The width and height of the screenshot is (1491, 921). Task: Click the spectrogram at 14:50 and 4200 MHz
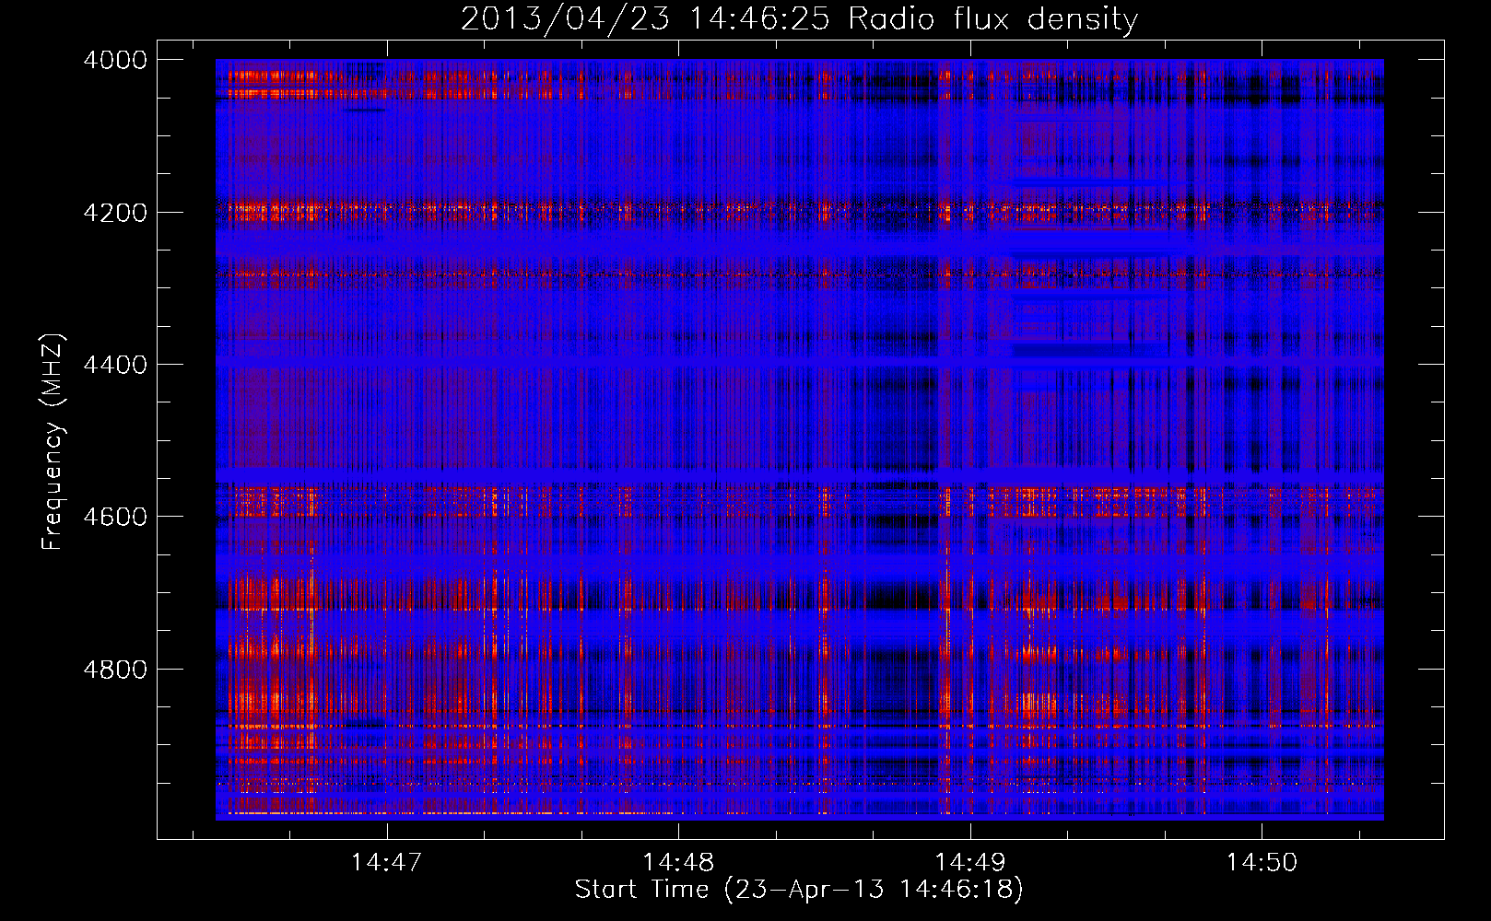coord(1262,212)
